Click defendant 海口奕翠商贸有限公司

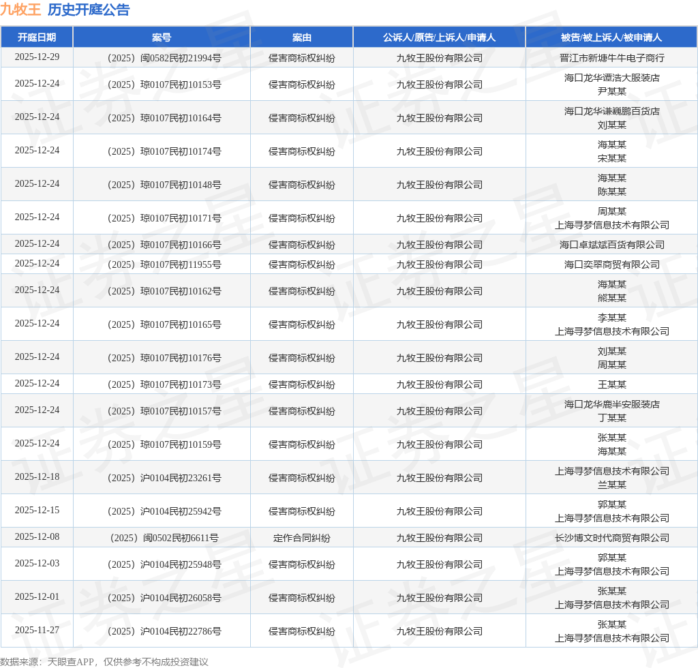click(x=611, y=264)
